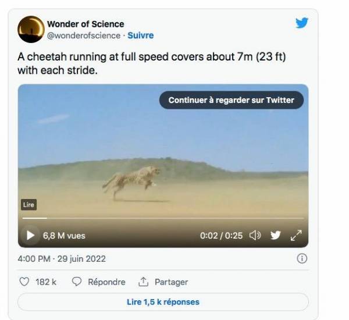349x320 pixels.
Task: Open Lire 1,5 k réponses
Action: [x=163, y=302]
